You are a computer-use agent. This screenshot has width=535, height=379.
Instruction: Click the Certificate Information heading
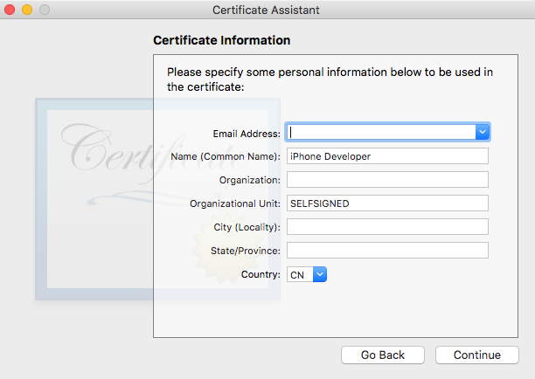tap(222, 40)
